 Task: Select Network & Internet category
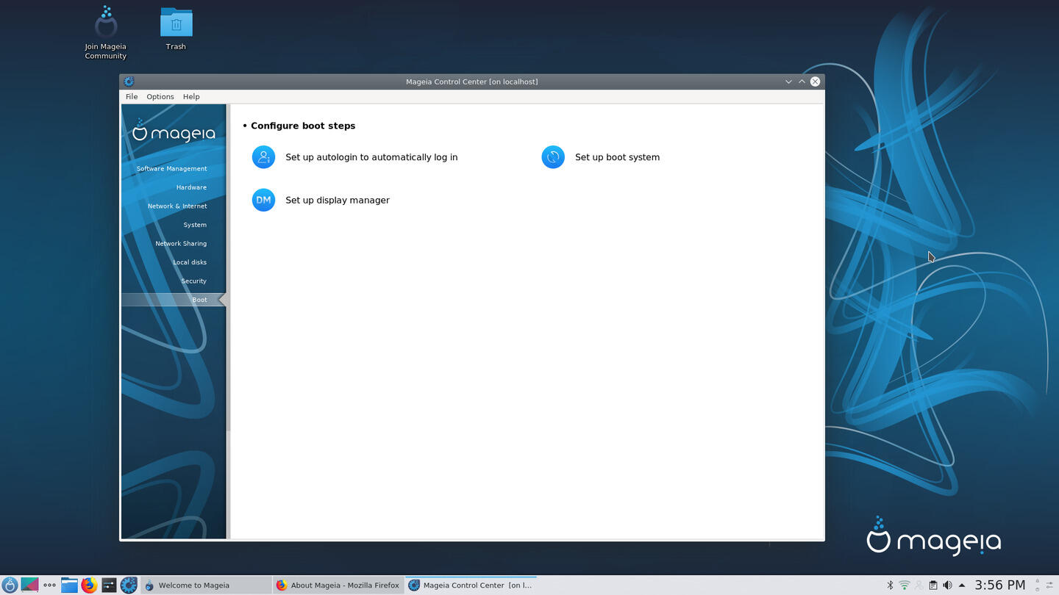click(x=177, y=206)
